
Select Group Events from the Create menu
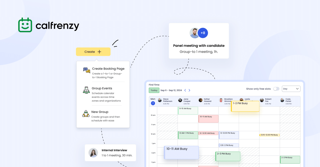pyautogui.click(x=102, y=88)
